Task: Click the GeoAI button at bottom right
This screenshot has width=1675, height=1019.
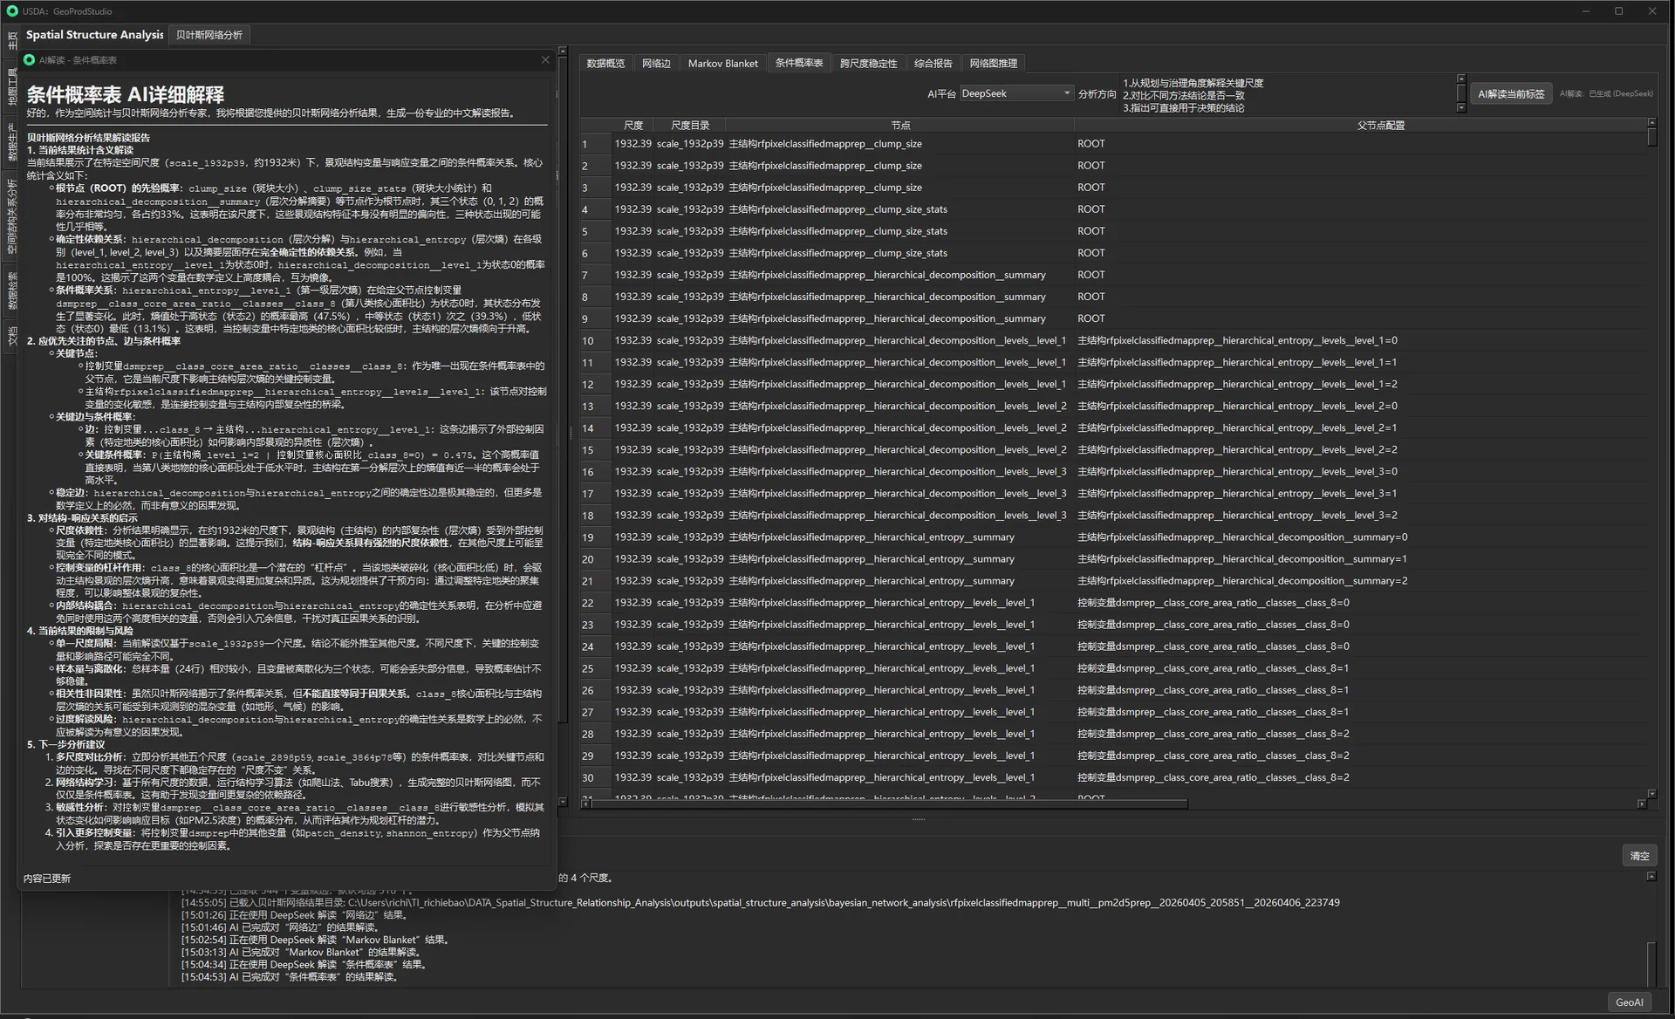Action: click(x=1629, y=1002)
